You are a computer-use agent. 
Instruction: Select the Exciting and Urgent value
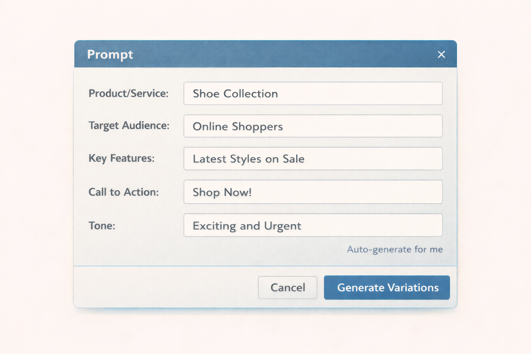[x=246, y=225]
